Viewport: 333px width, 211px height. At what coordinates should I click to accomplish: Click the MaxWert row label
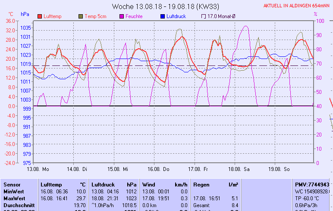pos(14,199)
